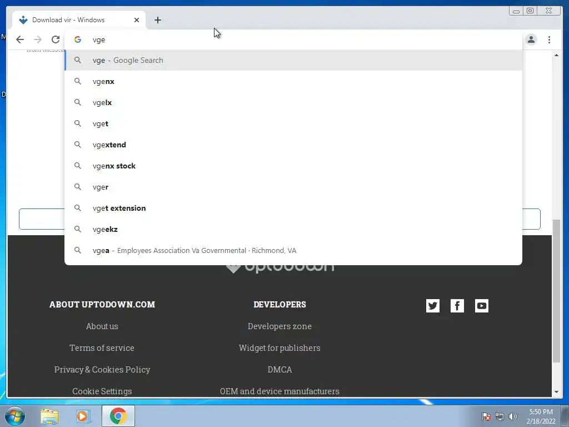This screenshot has height=427, width=569.
Task: Click the Google logo in the address bar
Action: coord(78,39)
